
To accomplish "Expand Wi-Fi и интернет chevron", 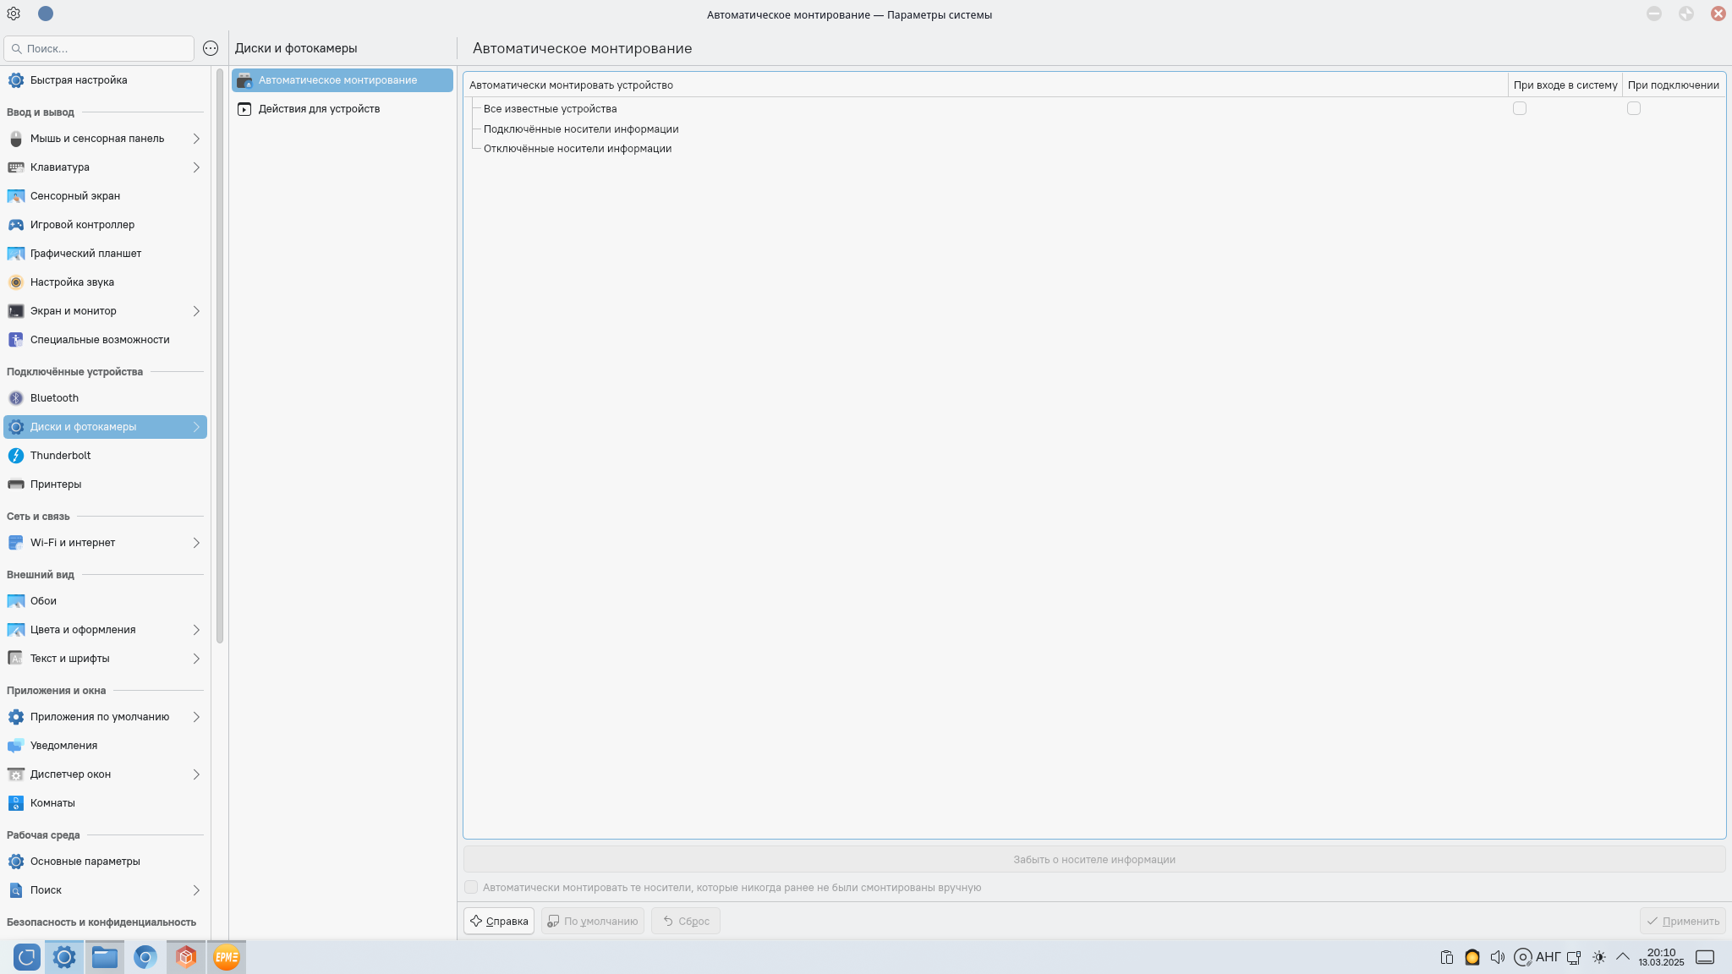I will (x=196, y=543).
